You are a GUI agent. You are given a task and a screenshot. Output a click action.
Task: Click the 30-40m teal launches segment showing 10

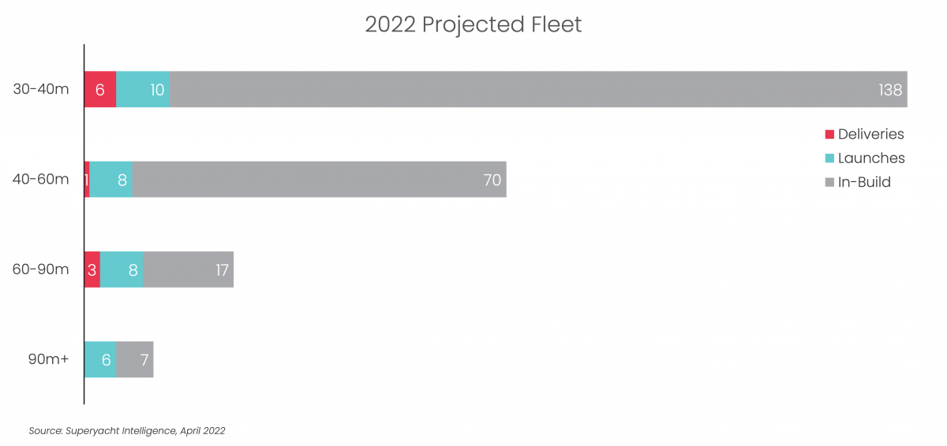pyautogui.click(x=144, y=89)
